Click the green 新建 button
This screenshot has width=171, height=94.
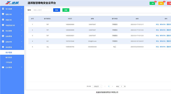[66, 10]
